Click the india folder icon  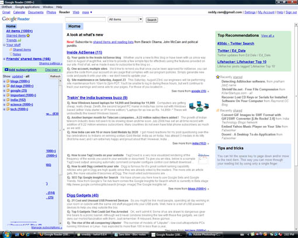point(8,100)
